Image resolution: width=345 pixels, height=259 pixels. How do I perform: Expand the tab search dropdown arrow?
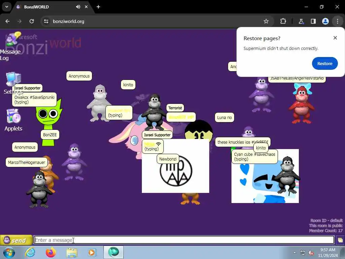pos(7,7)
